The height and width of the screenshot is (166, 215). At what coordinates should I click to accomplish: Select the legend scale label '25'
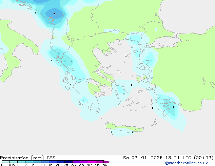66,165
